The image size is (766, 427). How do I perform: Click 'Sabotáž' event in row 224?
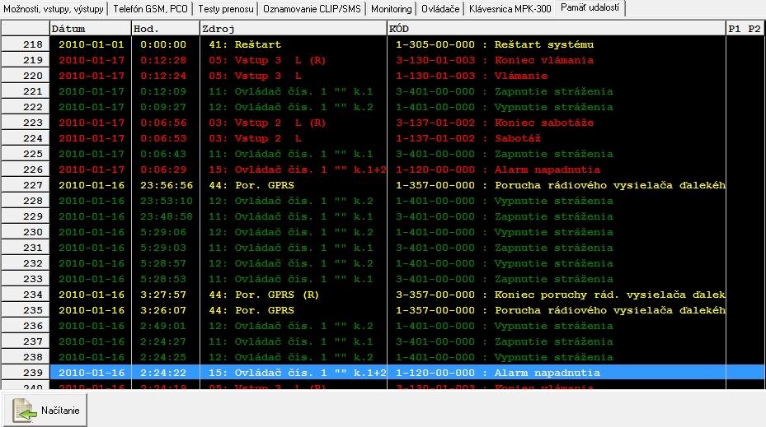[517, 138]
